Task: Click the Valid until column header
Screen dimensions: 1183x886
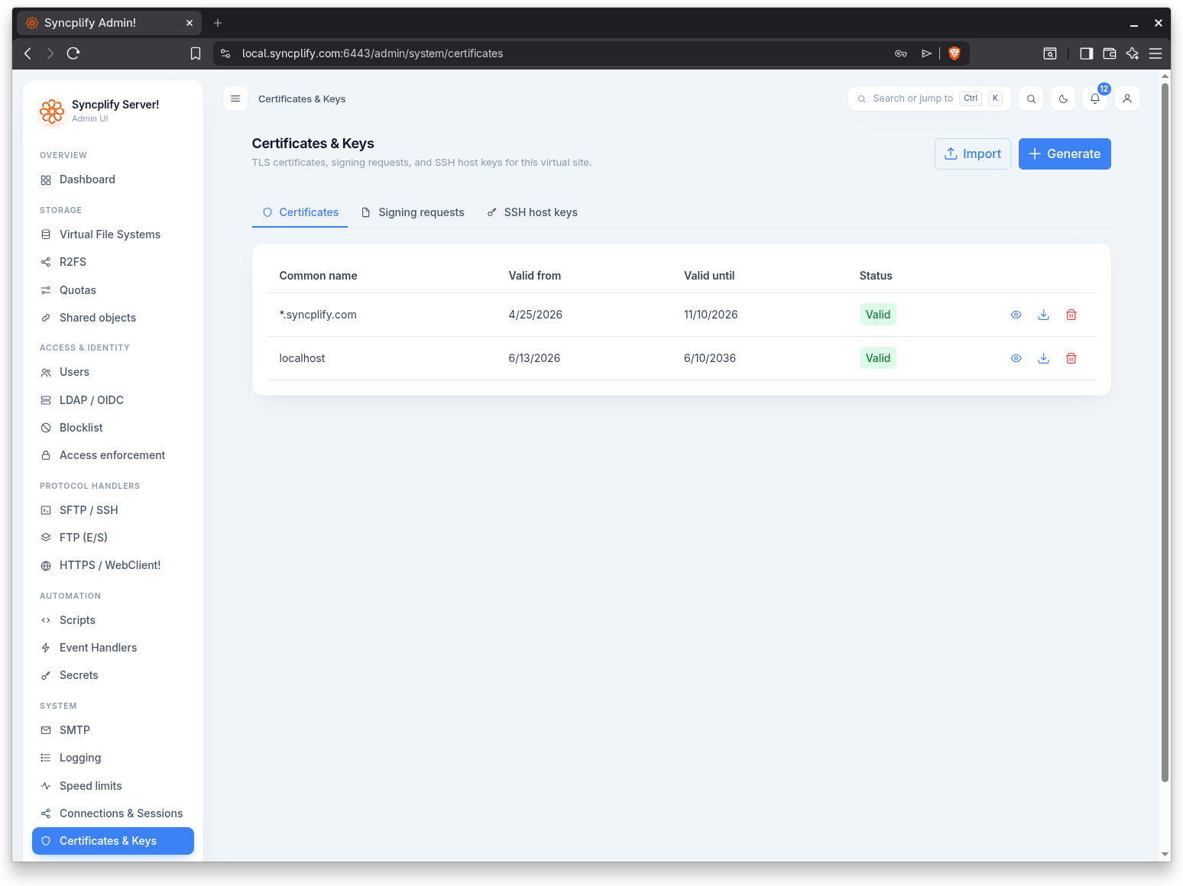Action: (709, 276)
